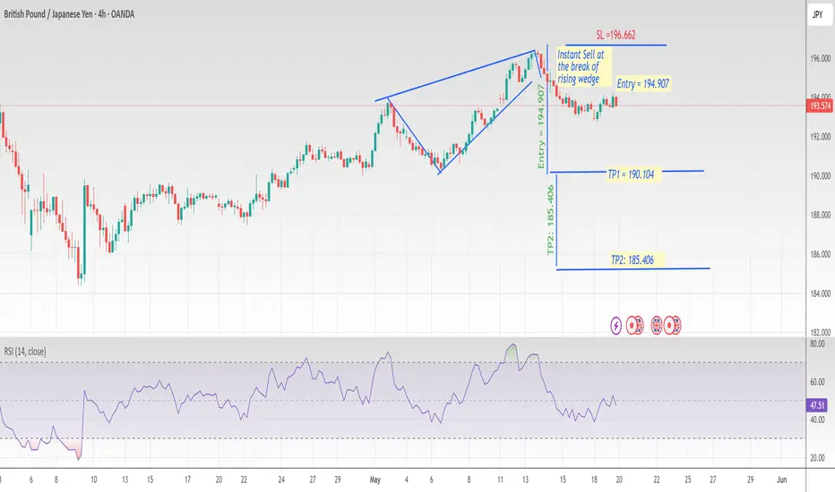Image resolution: width=835 pixels, height=492 pixels.
Task: Select the horizontal blue Entry = 194.907 label
Action: [x=642, y=83]
